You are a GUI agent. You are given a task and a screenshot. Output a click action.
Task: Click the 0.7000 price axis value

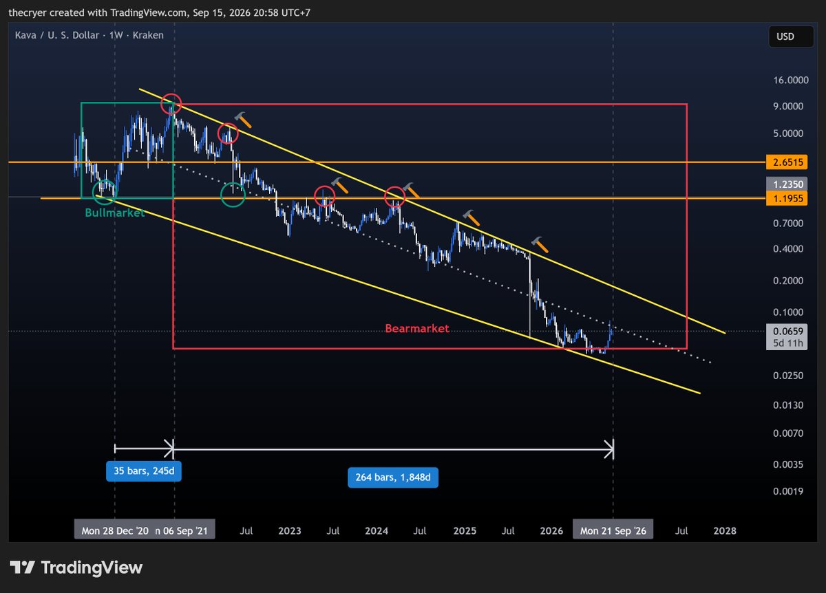(x=789, y=224)
